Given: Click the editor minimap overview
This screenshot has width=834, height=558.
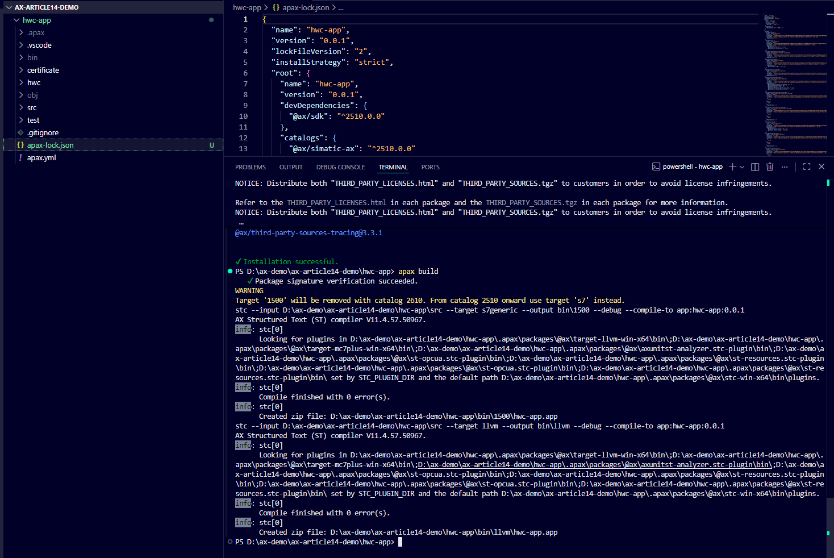Looking at the screenshot, I should coord(794,84).
